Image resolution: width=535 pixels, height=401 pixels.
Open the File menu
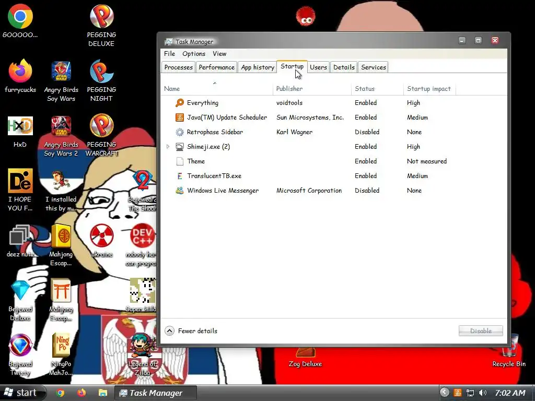tap(169, 54)
